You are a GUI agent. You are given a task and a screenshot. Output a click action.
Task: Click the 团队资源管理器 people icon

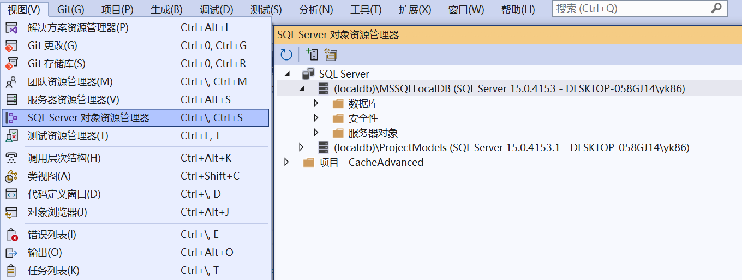click(x=11, y=81)
